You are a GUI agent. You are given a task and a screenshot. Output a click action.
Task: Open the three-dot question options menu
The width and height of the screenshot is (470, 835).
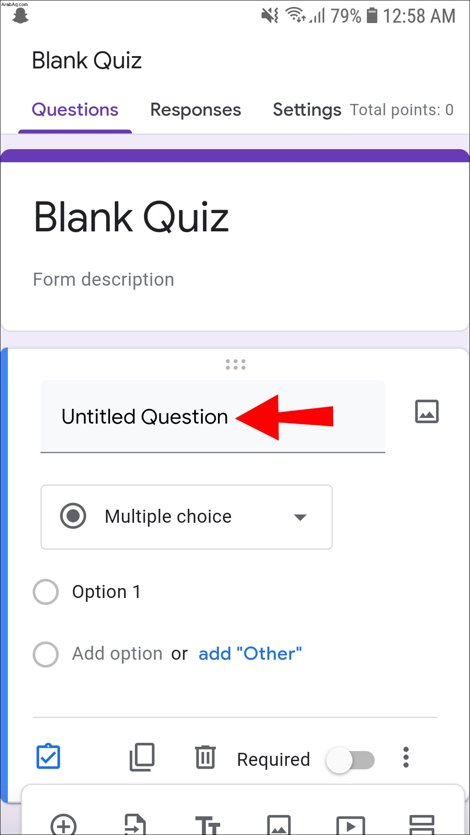(406, 758)
